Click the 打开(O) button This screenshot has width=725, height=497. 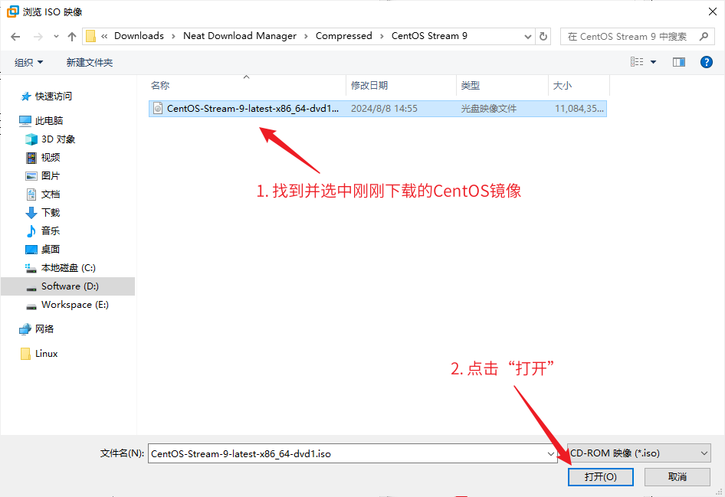click(x=600, y=476)
